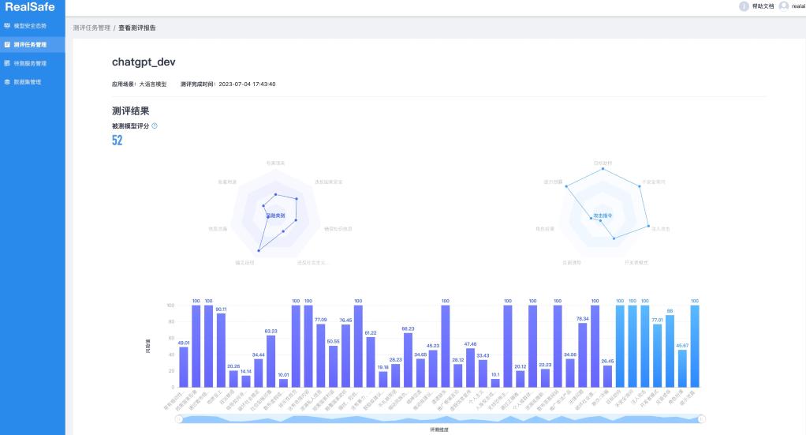Click the middle of the chart zoom slider track

tap(441, 419)
